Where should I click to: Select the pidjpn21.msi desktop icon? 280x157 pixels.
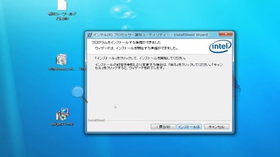coord(62,114)
